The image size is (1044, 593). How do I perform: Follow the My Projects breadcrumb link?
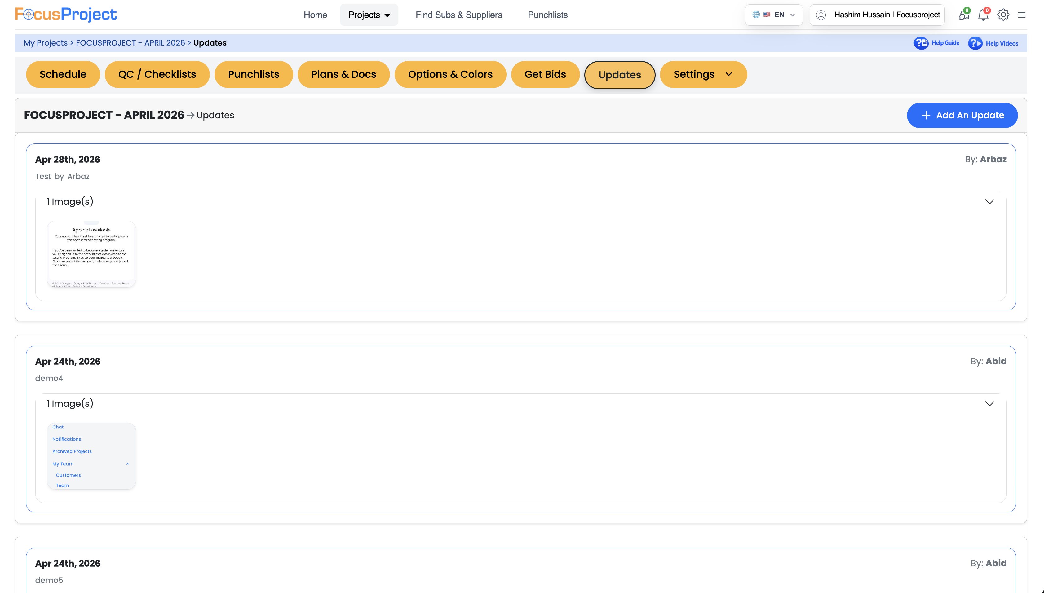pos(46,43)
